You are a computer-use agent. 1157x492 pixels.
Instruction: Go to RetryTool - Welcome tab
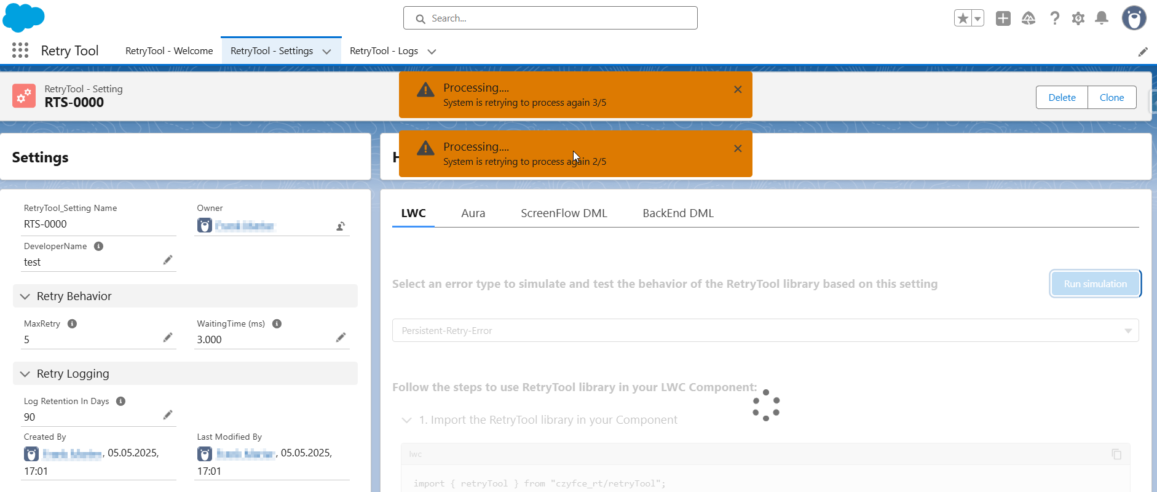(169, 51)
